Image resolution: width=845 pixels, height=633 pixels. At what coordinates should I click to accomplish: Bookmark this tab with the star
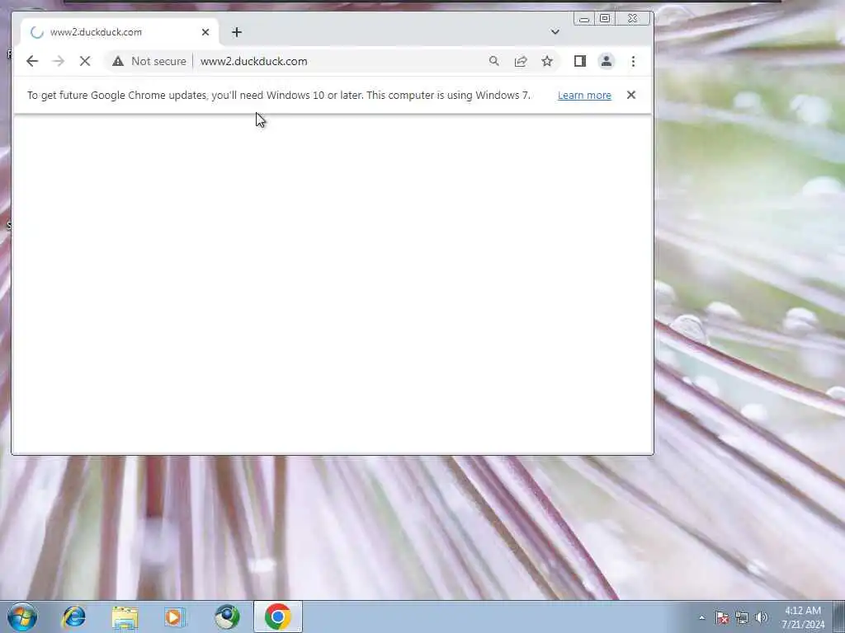547,61
